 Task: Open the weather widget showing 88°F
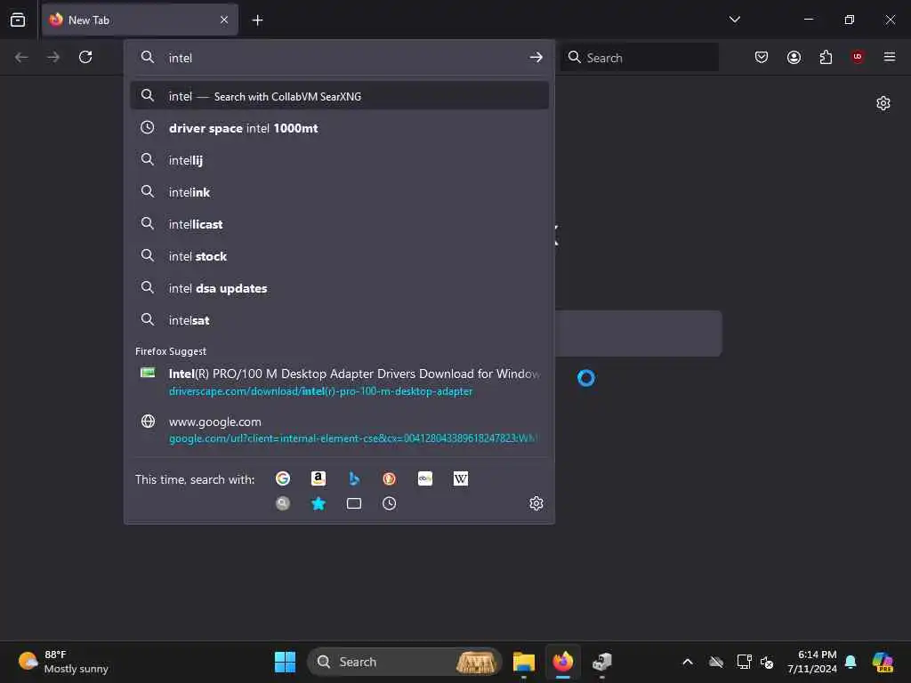click(x=63, y=662)
